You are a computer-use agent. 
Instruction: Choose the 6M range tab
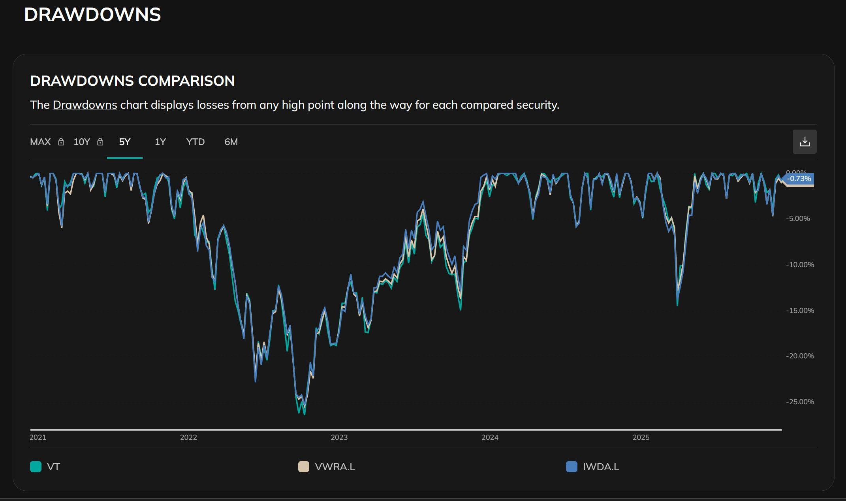[x=231, y=142]
